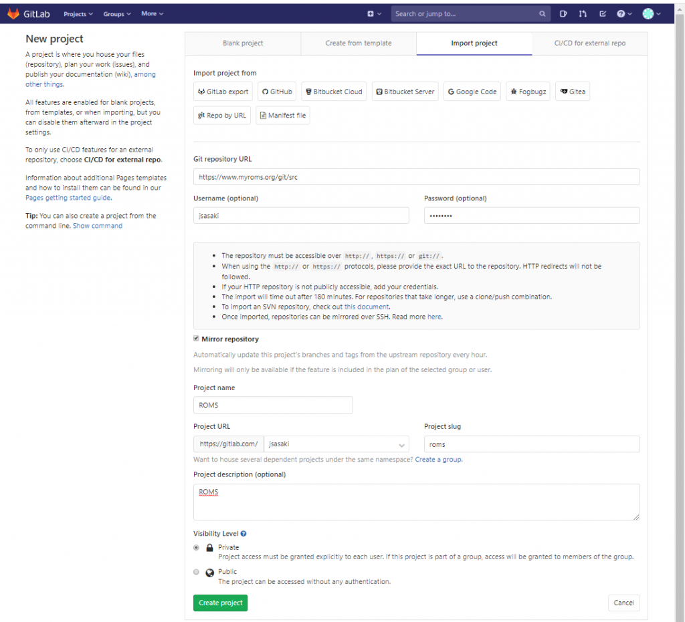Click the magnifier search icon
This screenshot has height=622, width=685.
click(542, 14)
